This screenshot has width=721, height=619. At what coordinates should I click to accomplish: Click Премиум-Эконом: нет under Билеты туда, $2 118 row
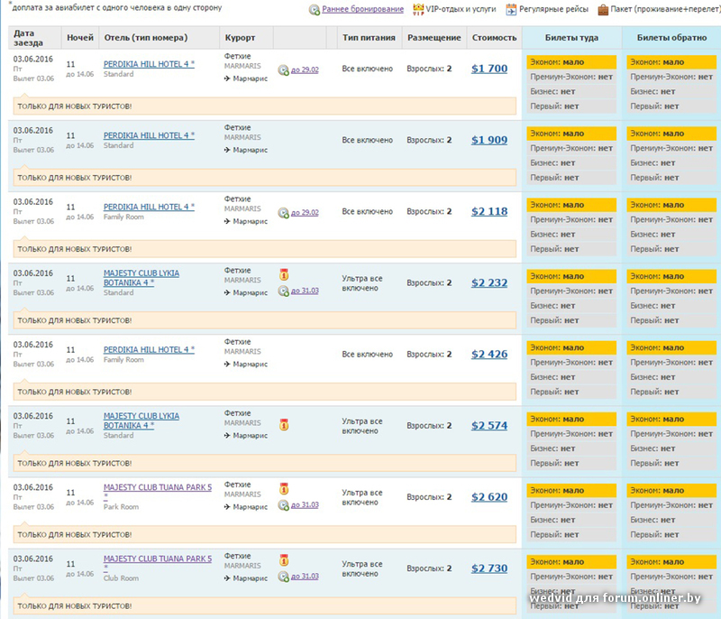(571, 220)
